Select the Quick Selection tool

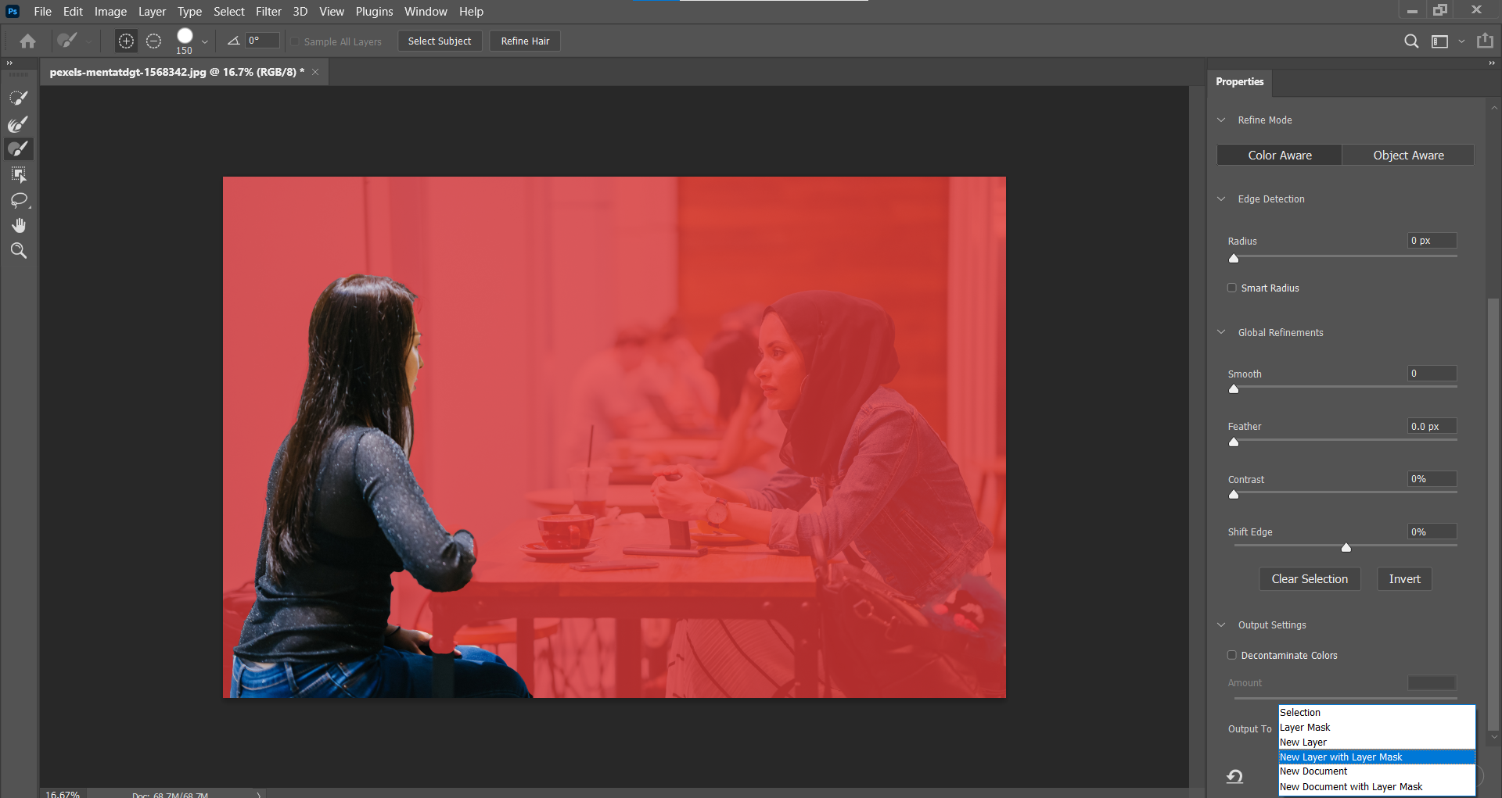tap(18, 97)
